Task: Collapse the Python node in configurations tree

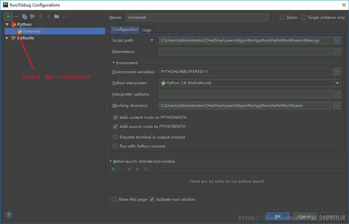Action: 7,25
